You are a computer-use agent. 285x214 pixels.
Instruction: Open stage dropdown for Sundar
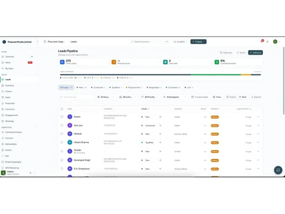click(x=153, y=151)
